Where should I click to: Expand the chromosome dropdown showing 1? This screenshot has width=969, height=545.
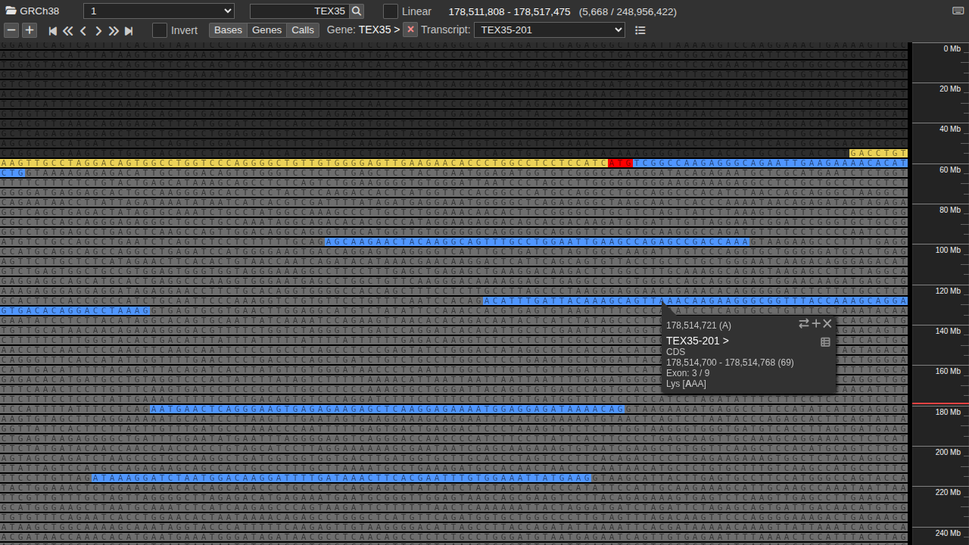[159, 11]
